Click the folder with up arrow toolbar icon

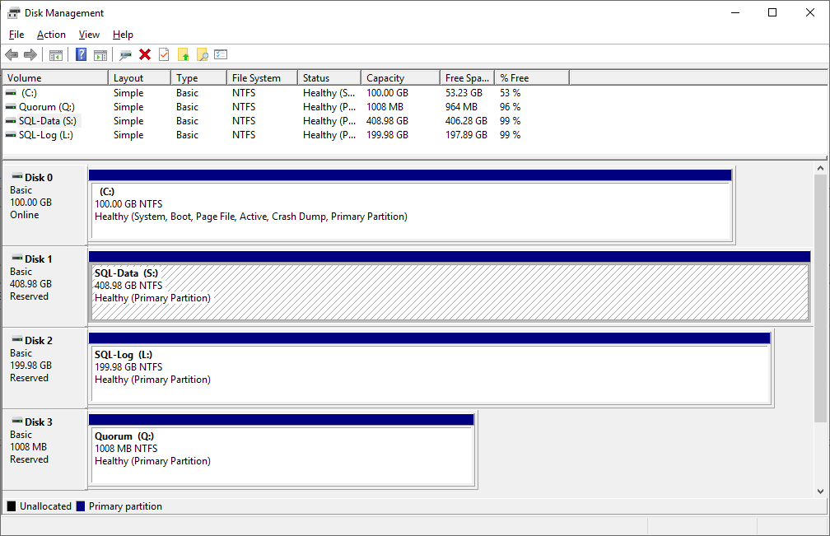[x=184, y=54]
